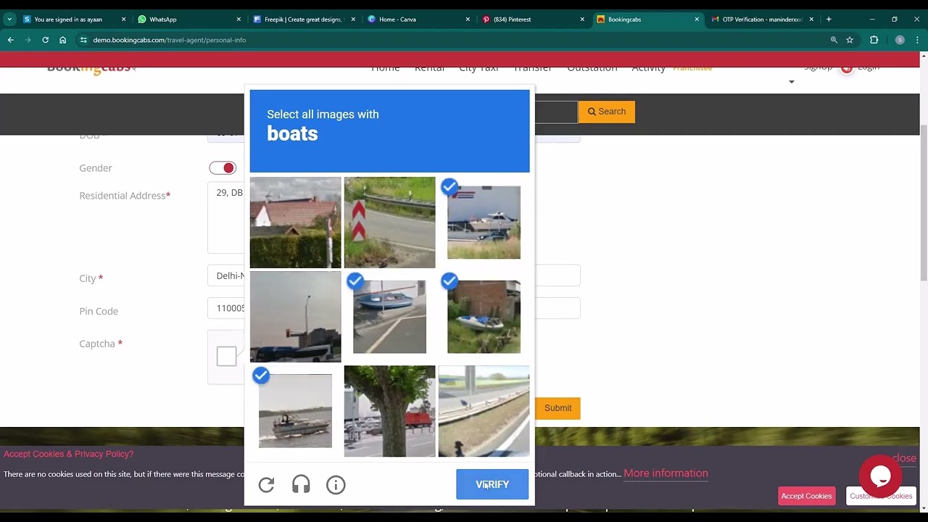The width and height of the screenshot is (928, 522).
Task: Switch to the Freepik tab
Action: coord(304,20)
